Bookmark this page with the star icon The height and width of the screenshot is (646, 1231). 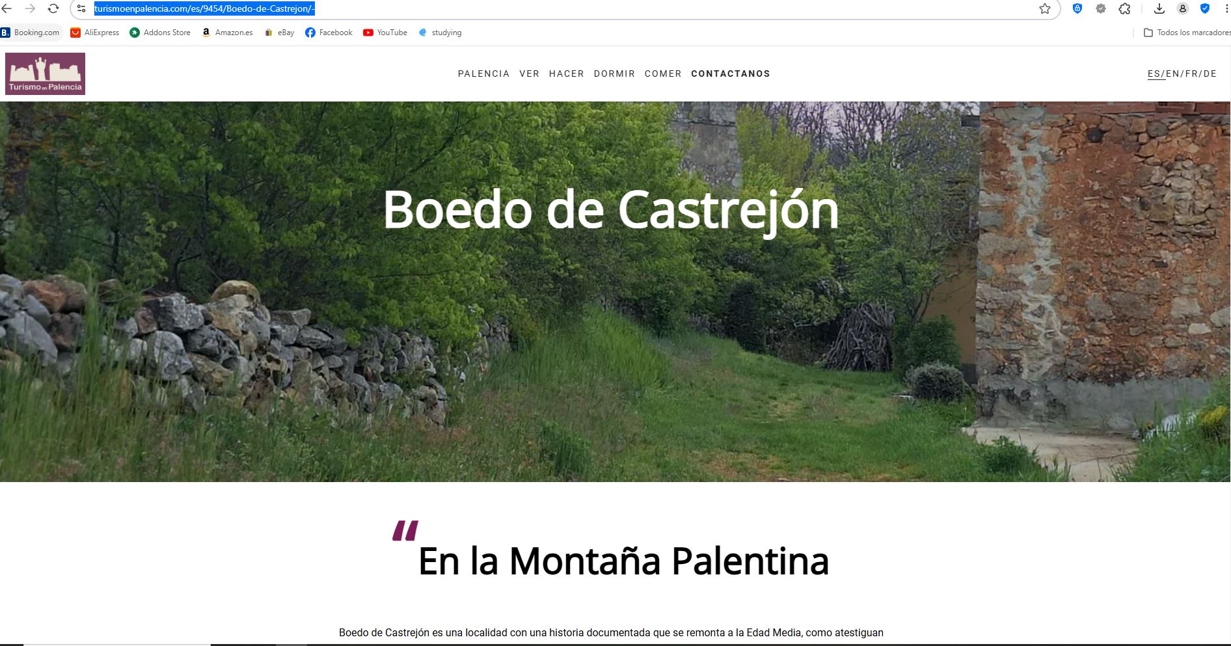[x=1045, y=9]
